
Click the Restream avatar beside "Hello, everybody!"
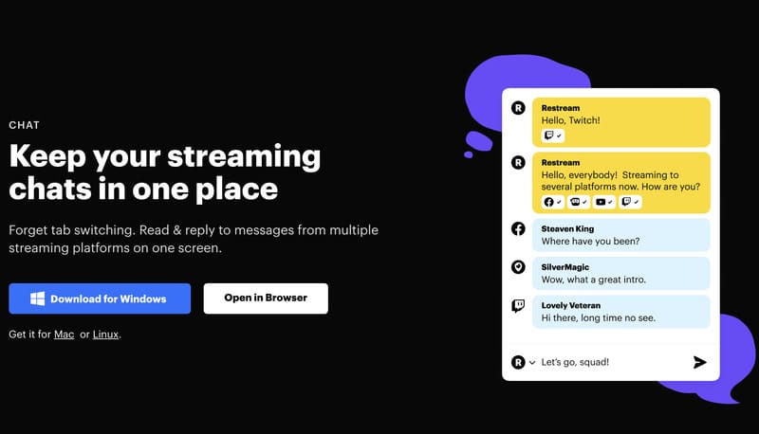(x=518, y=162)
